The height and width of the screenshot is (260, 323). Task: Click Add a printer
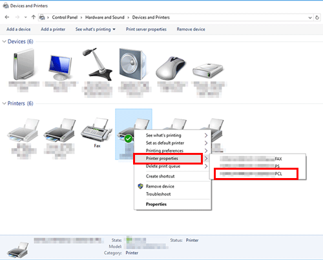pos(53,29)
